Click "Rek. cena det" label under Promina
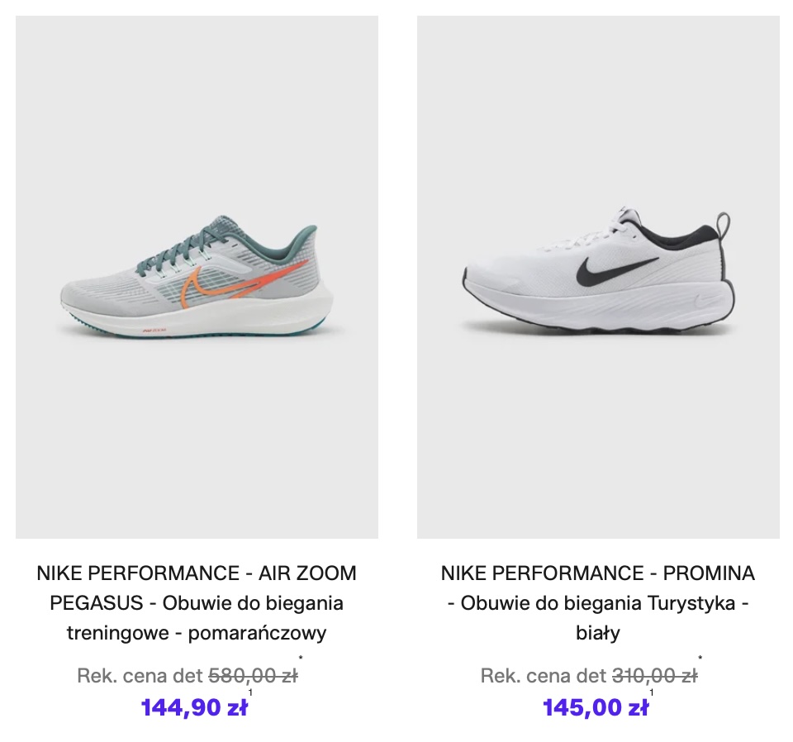Viewport: 793px width, 742px height. click(543, 676)
